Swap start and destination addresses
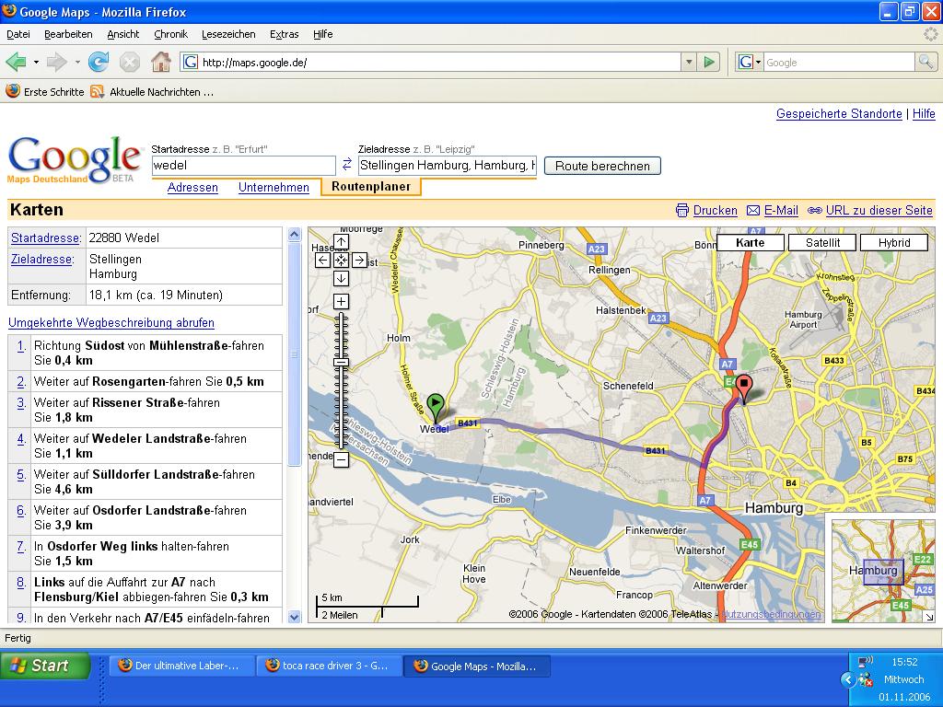The image size is (943, 707). click(347, 165)
